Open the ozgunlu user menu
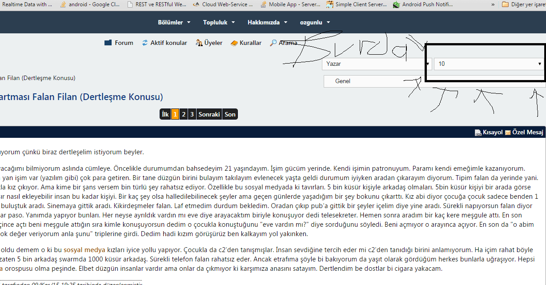The height and width of the screenshot is (285, 546). (x=315, y=22)
